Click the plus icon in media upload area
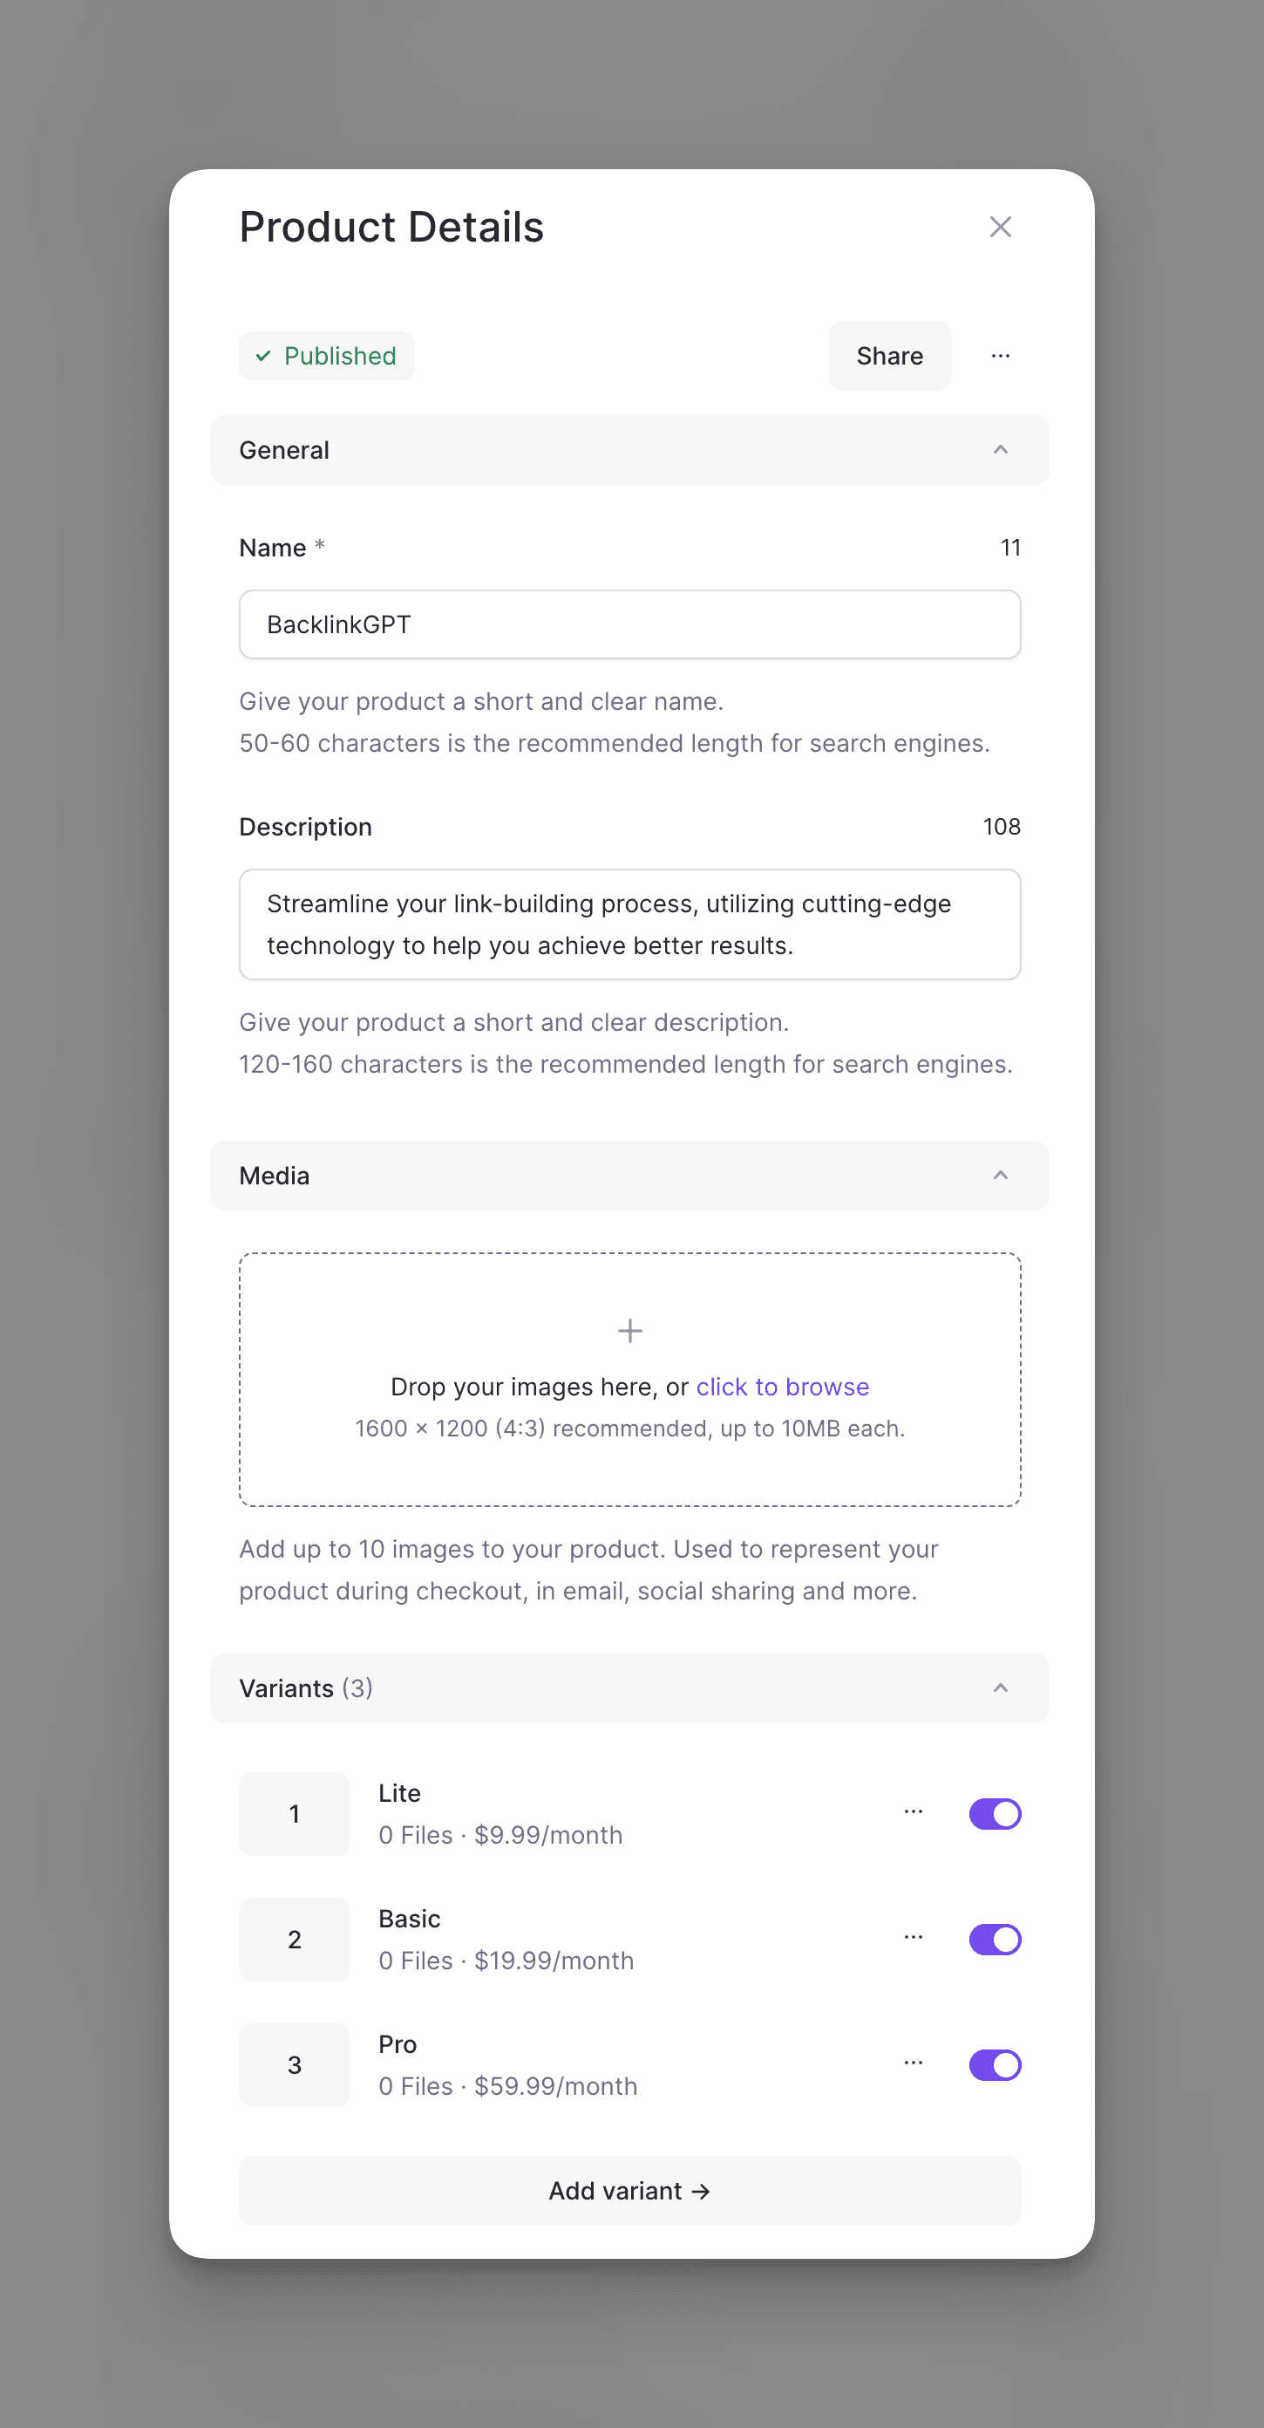 click(629, 1331)
